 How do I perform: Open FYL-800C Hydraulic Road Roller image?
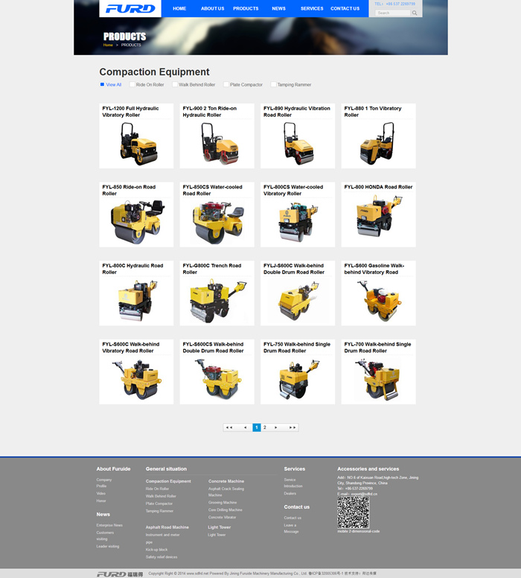tap(137, 300)
